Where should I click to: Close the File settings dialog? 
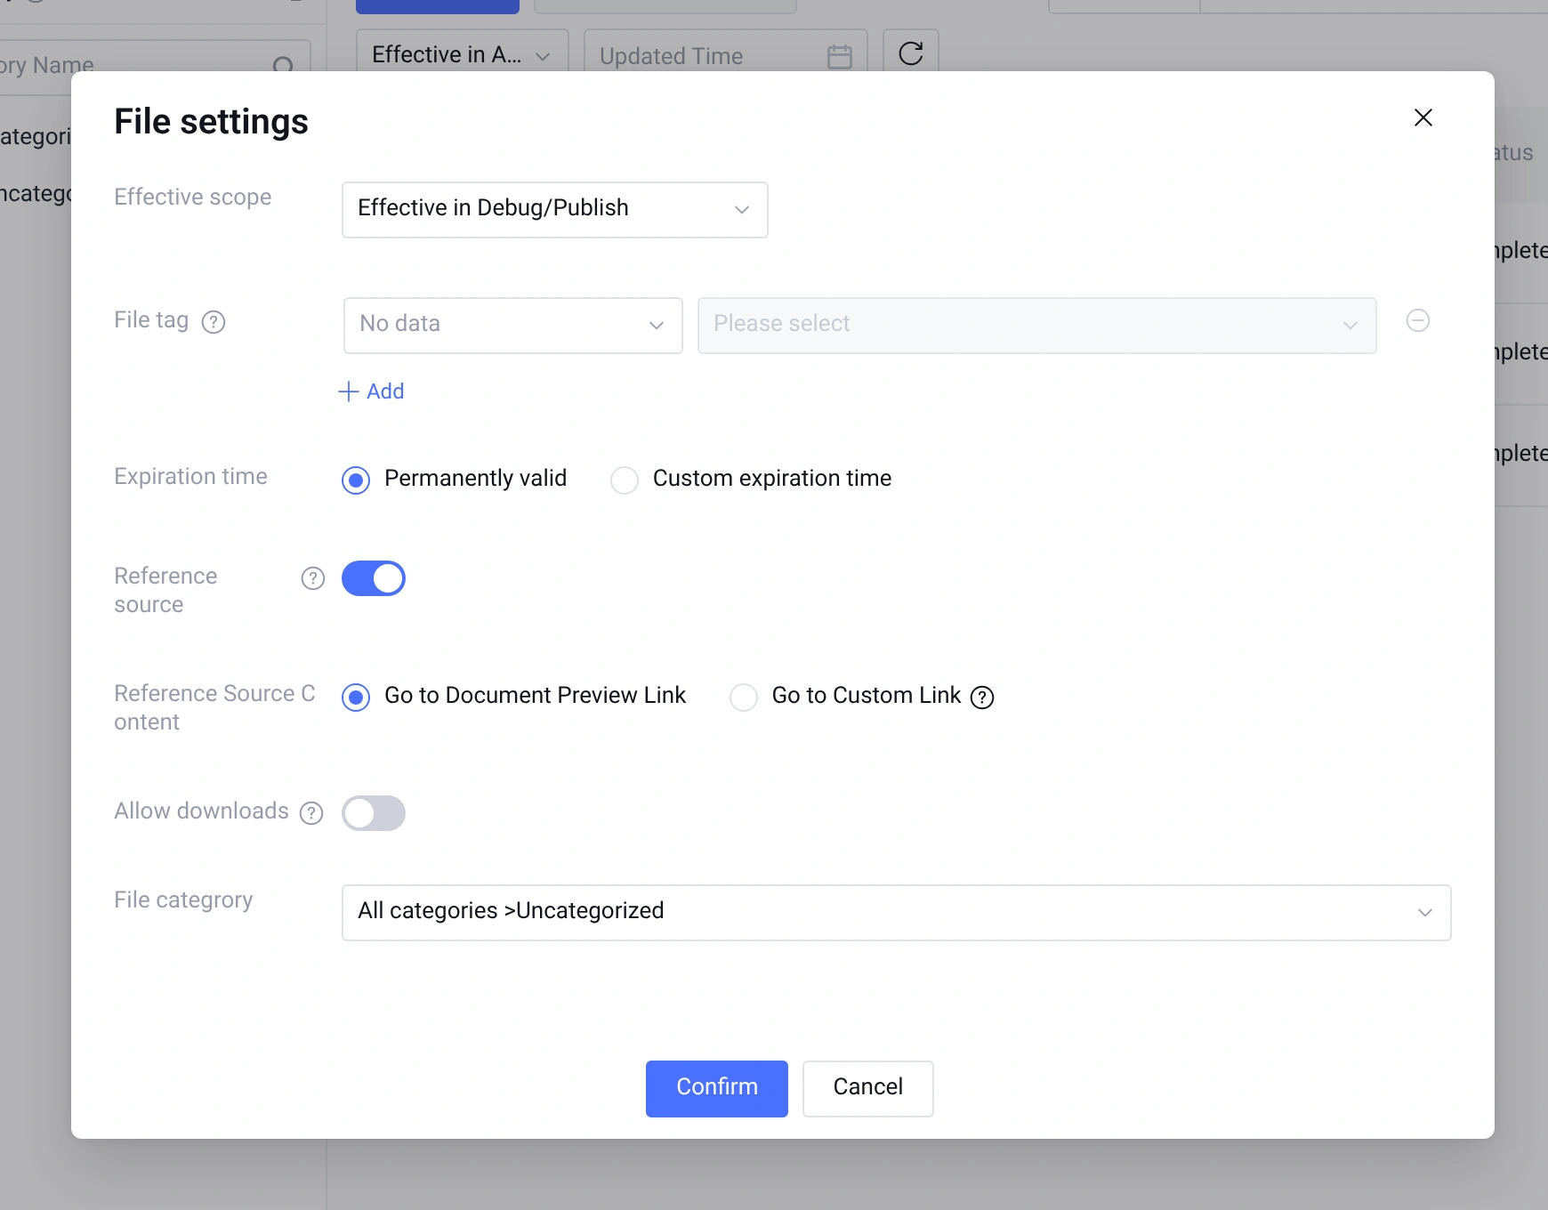coord(1423,117)
